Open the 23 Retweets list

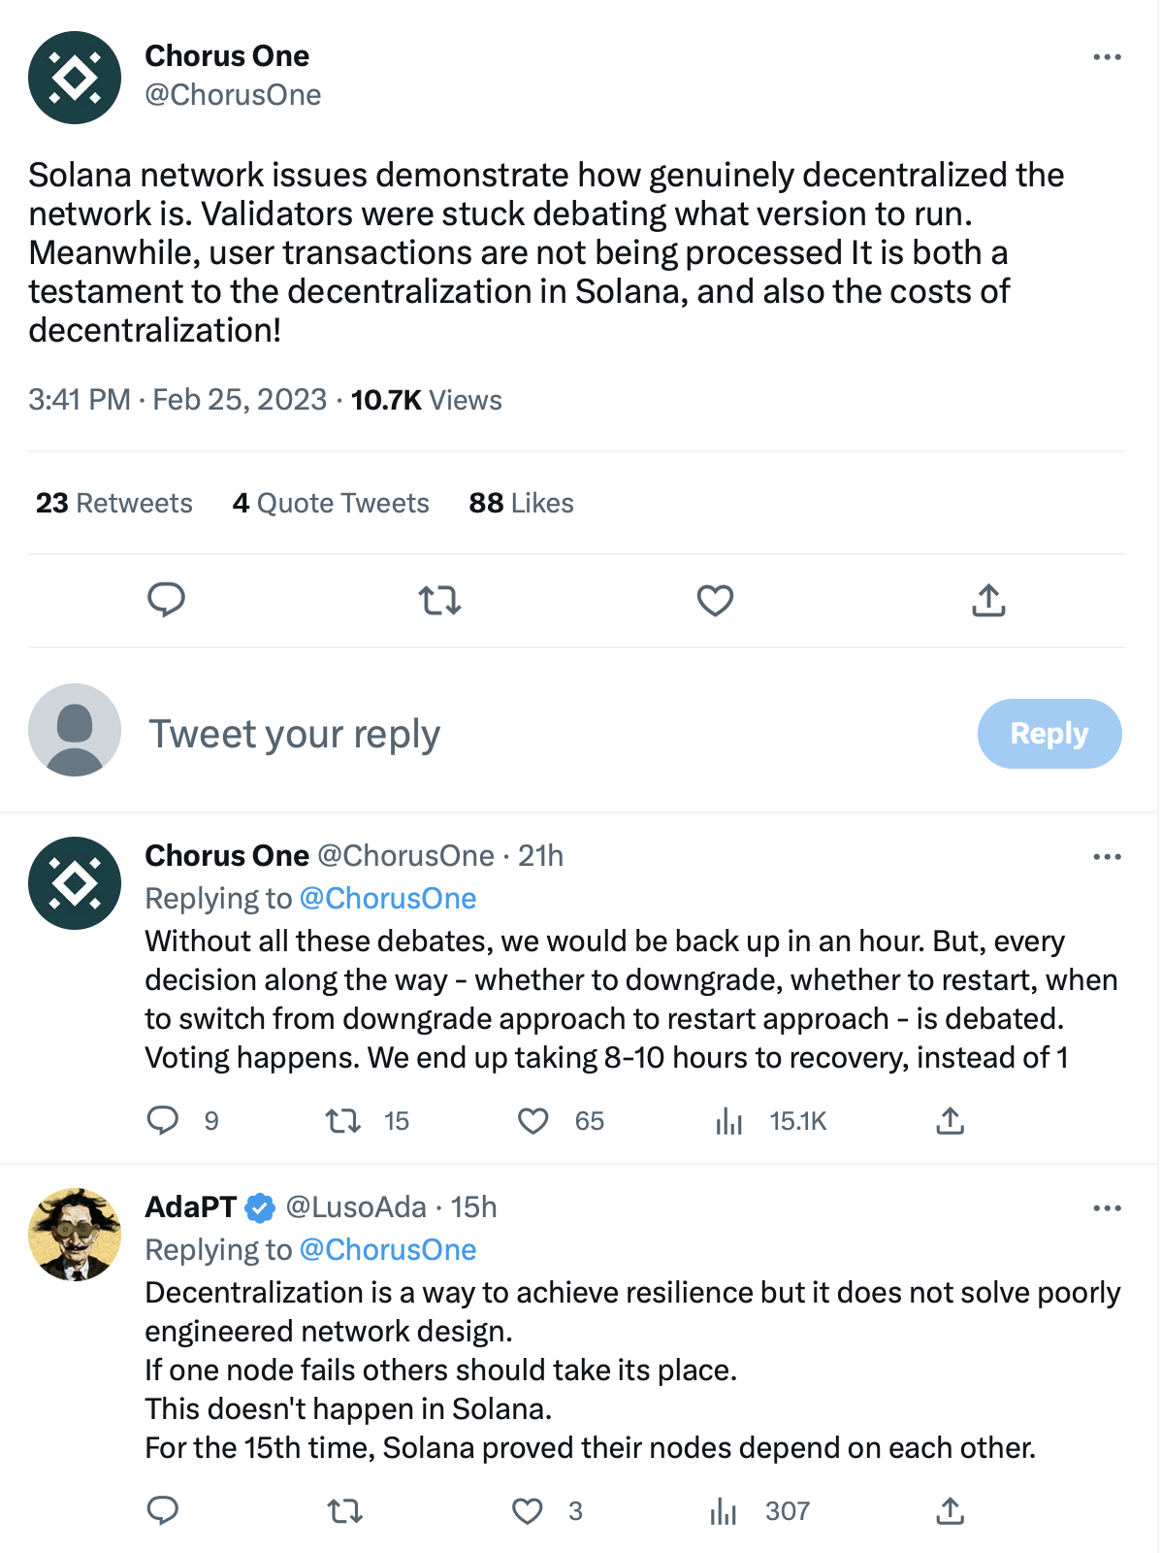click(x=114, y=503)
